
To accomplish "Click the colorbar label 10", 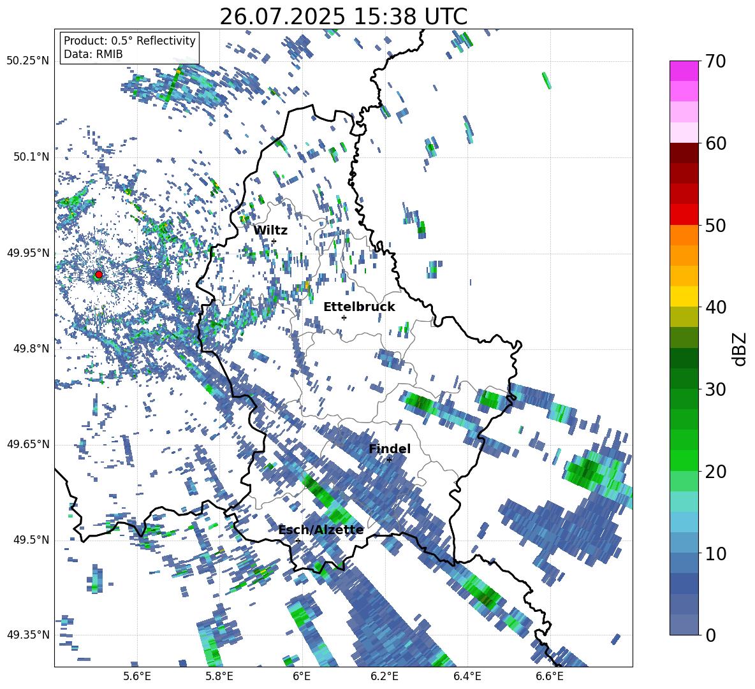I will coord(715,553).
